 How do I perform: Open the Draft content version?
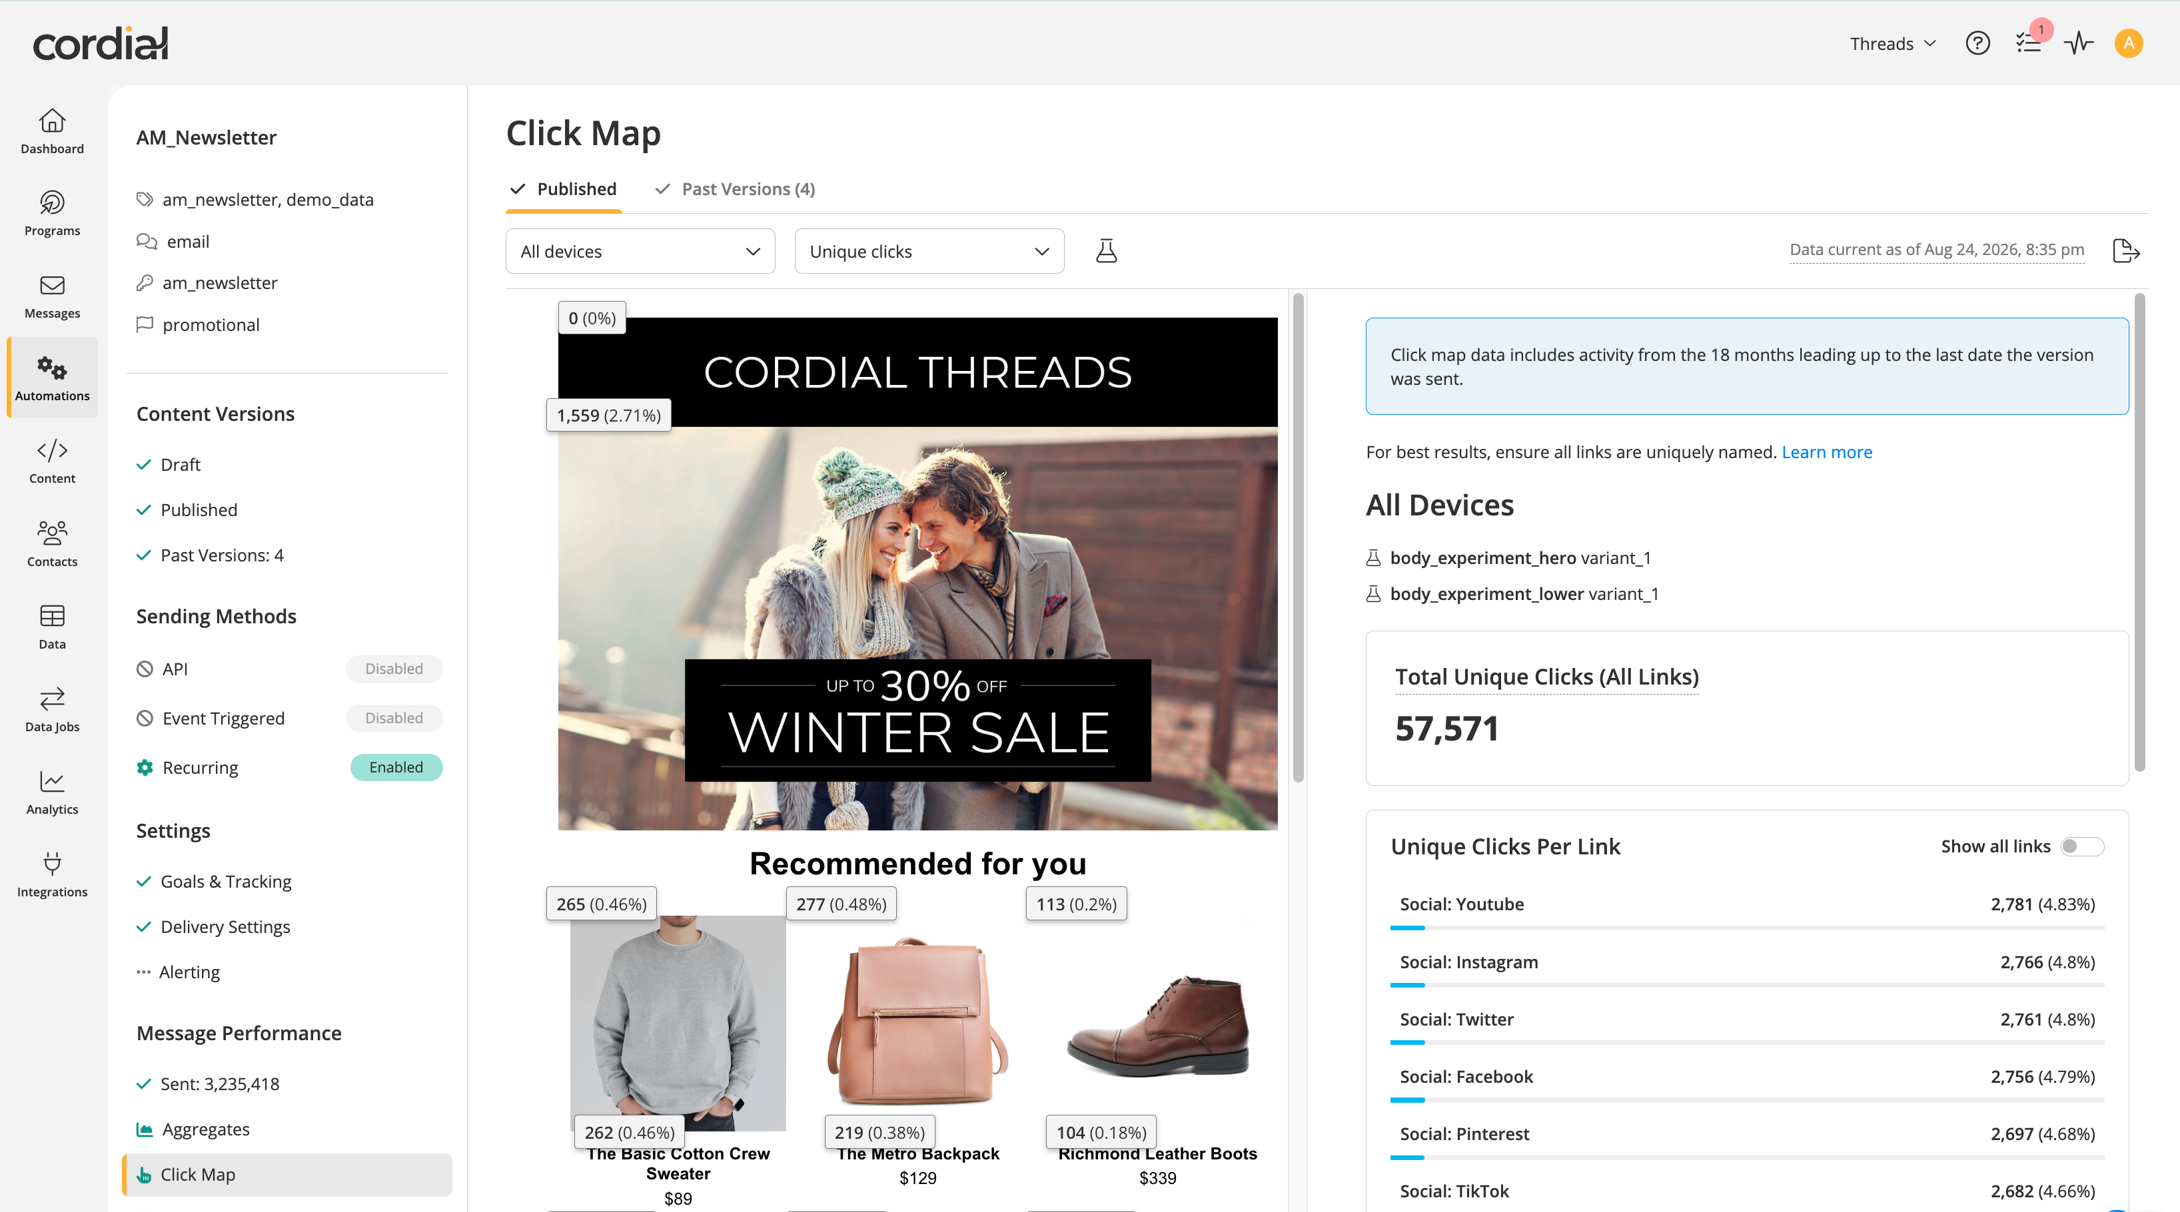pyautogui.click(x=181, y=464)
